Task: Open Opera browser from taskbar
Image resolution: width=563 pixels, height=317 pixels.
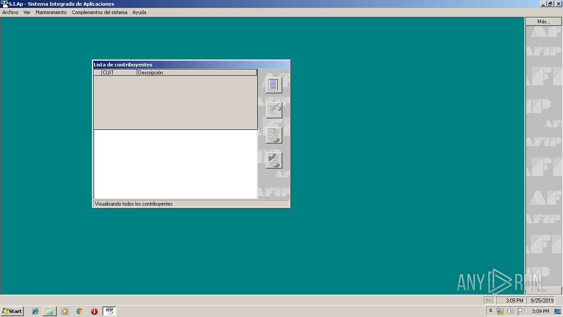Action: (x=94, y=311)
